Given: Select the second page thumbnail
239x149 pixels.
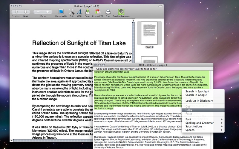Looking at the screenshot, I should pyautogui.click(x=149, y=59).
